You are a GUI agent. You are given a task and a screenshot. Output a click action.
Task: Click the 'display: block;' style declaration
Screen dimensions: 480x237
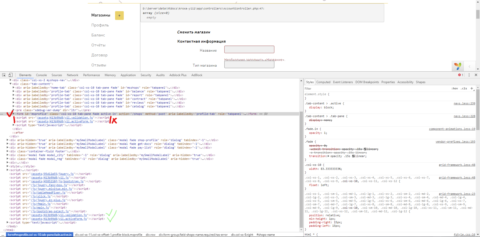(x=321, y=107)
